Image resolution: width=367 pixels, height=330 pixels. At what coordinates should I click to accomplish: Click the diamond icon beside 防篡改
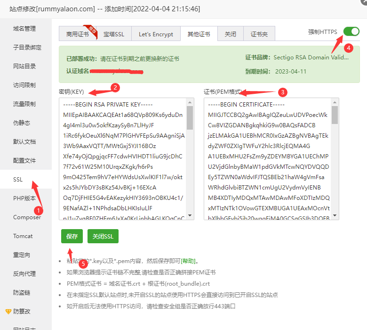pyautogui.click(x=8, y=312)
